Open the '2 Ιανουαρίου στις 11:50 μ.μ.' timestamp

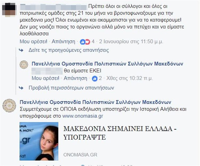pos(131,42)
